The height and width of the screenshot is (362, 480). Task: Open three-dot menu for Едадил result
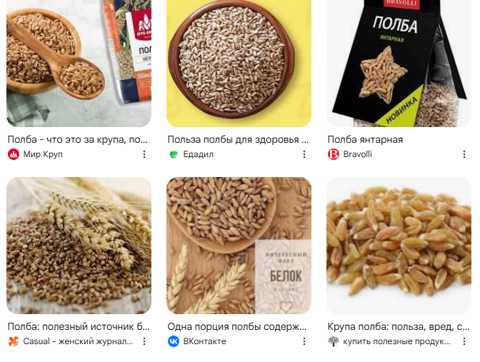click(x=304, y=154)
